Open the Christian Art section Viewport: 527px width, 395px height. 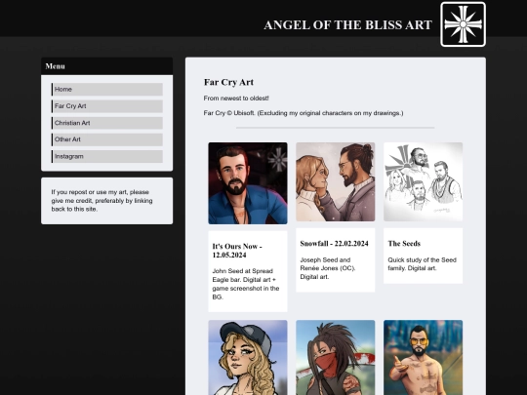click(107, 123)
